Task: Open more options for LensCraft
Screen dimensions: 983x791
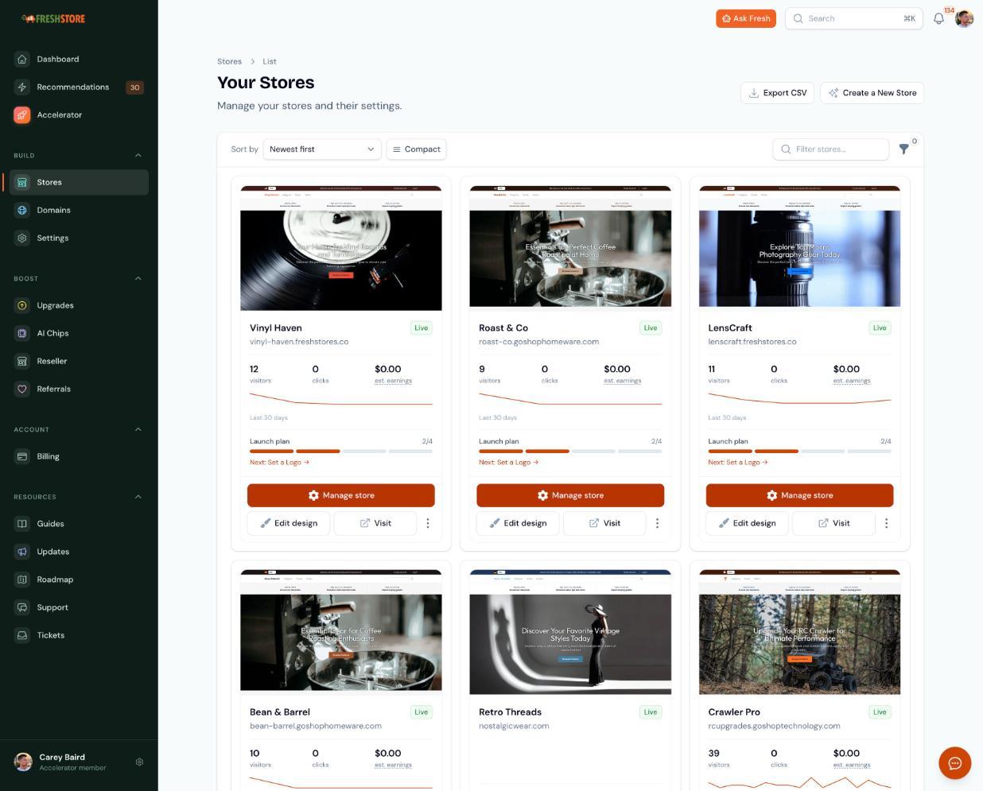Action: click(x=886, y=523)
